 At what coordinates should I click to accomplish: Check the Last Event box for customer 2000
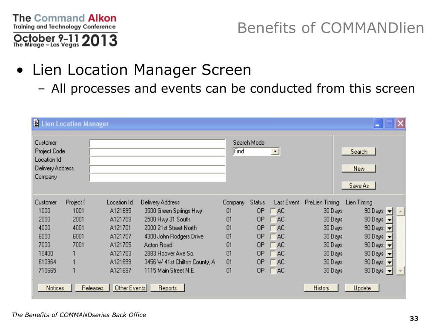click(x=273, y=220)
